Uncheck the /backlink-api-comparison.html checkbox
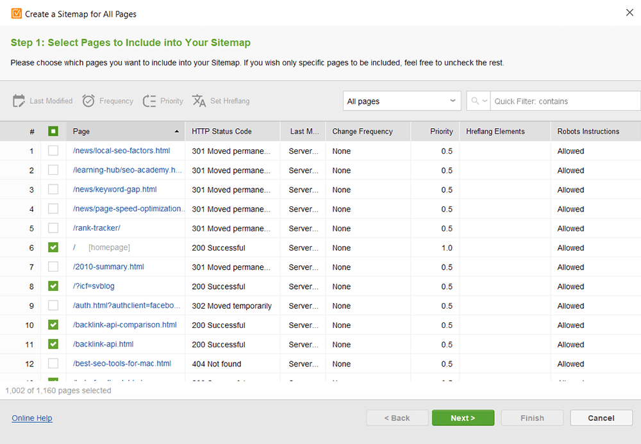641x444 pixels. click(x=53, y=325)
